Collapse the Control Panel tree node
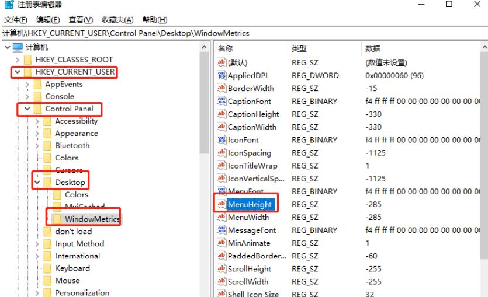The image size is (488, 297). pos(27,109)
